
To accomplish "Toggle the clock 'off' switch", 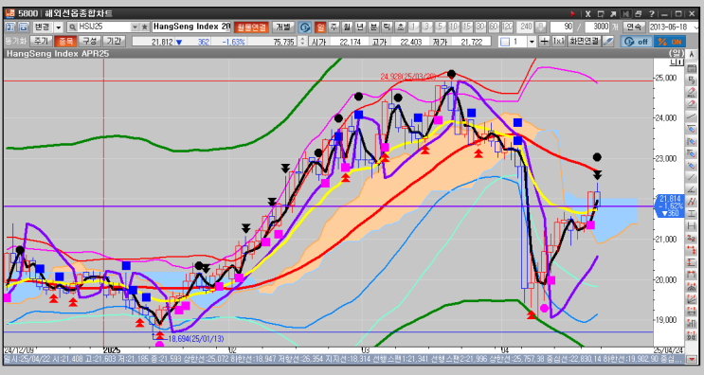I will 637,42.
